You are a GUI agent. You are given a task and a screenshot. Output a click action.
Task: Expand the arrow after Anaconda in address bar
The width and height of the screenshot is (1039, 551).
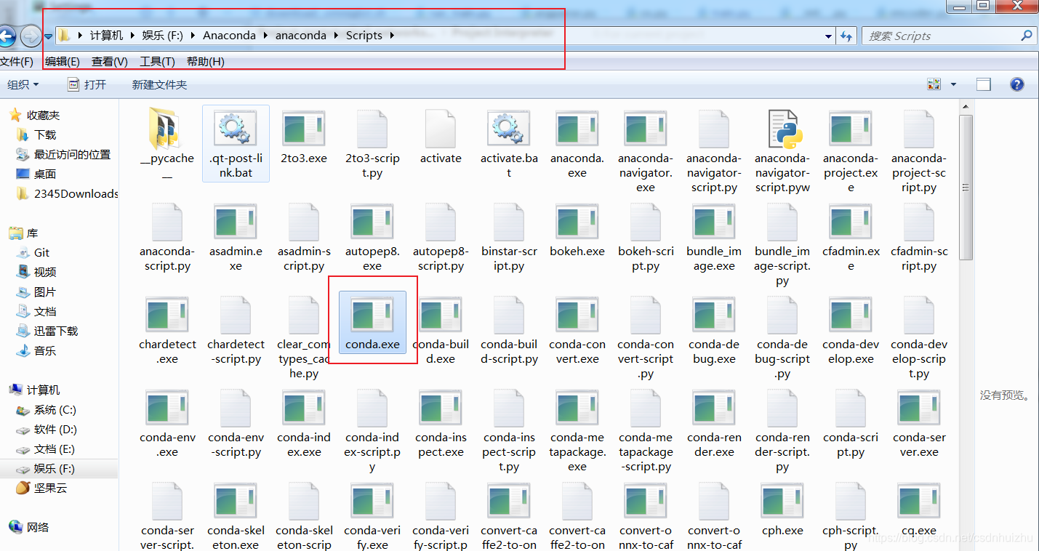click(265, 35)
